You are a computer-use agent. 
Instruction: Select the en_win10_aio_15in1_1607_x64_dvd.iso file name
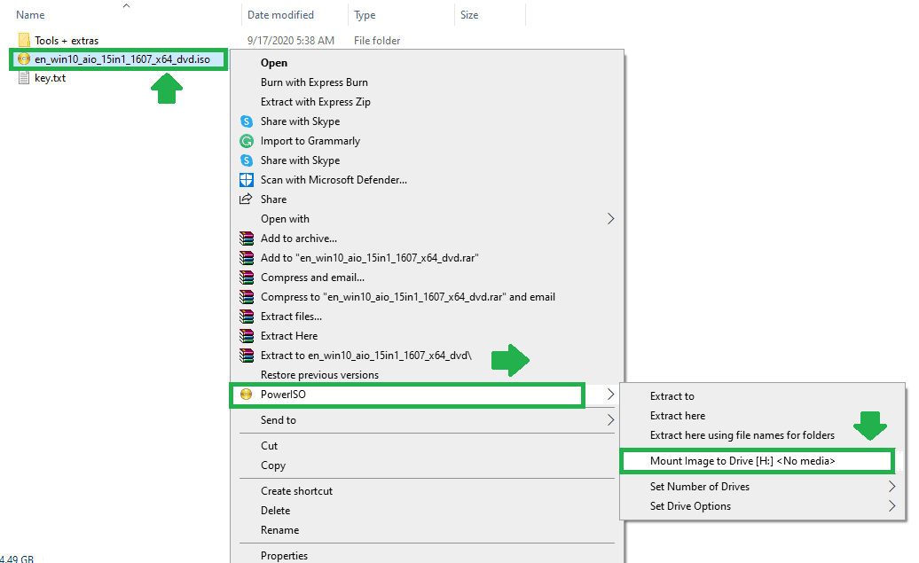122,59
